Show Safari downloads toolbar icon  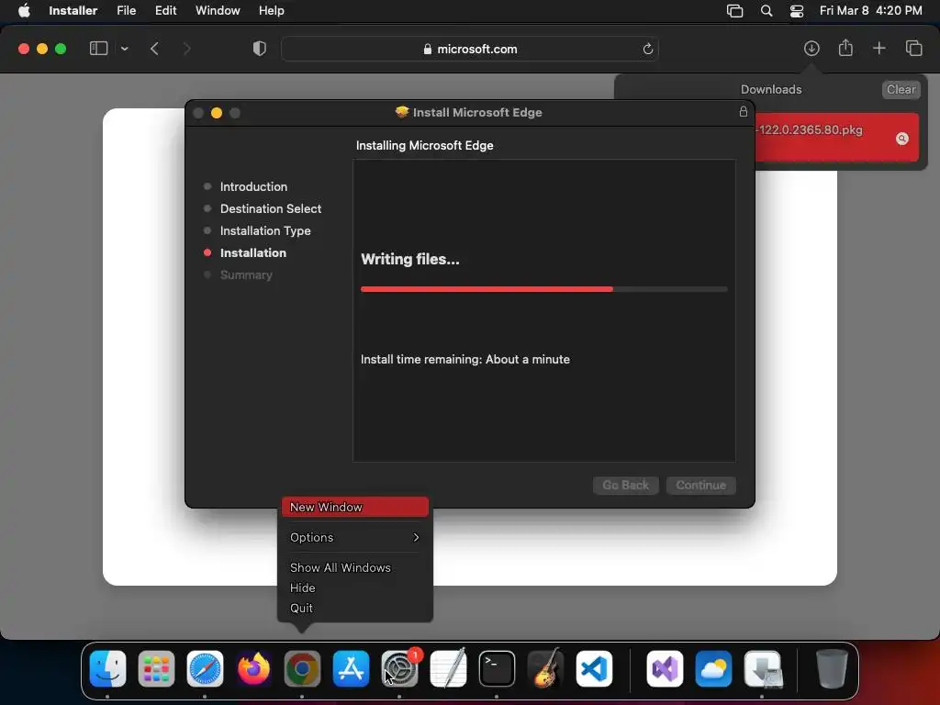coord(811,49)
